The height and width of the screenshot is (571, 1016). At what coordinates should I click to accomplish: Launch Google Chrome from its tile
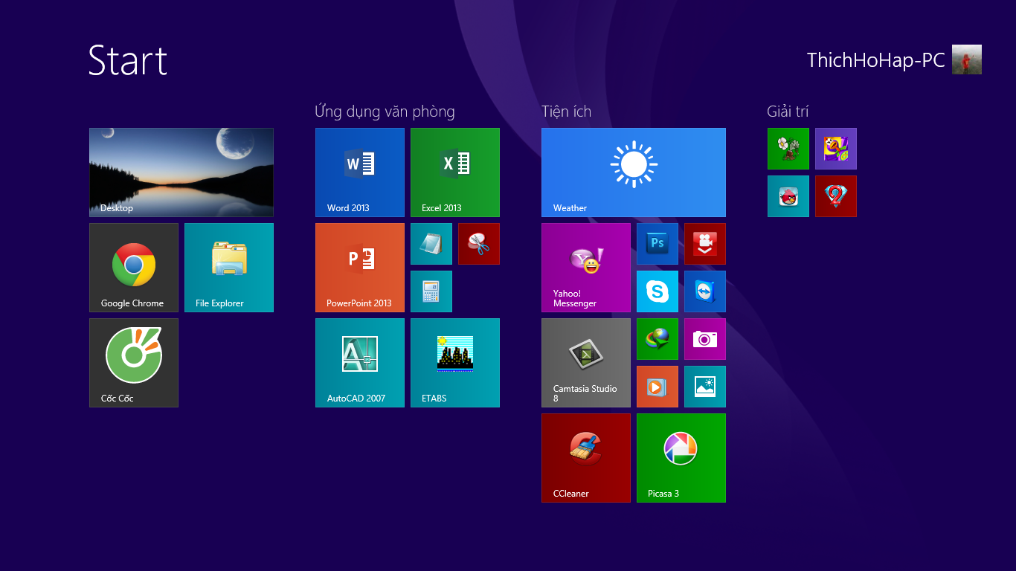(134, 268)
